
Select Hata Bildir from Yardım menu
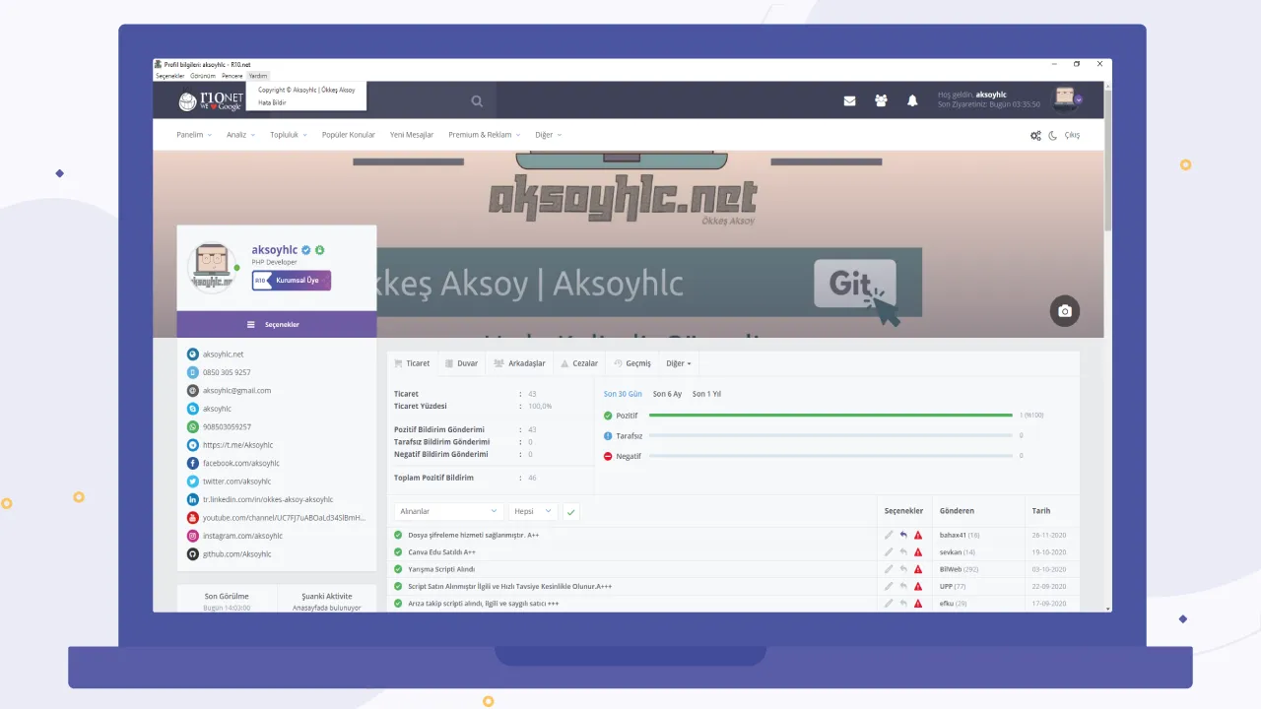pos(272,102)
